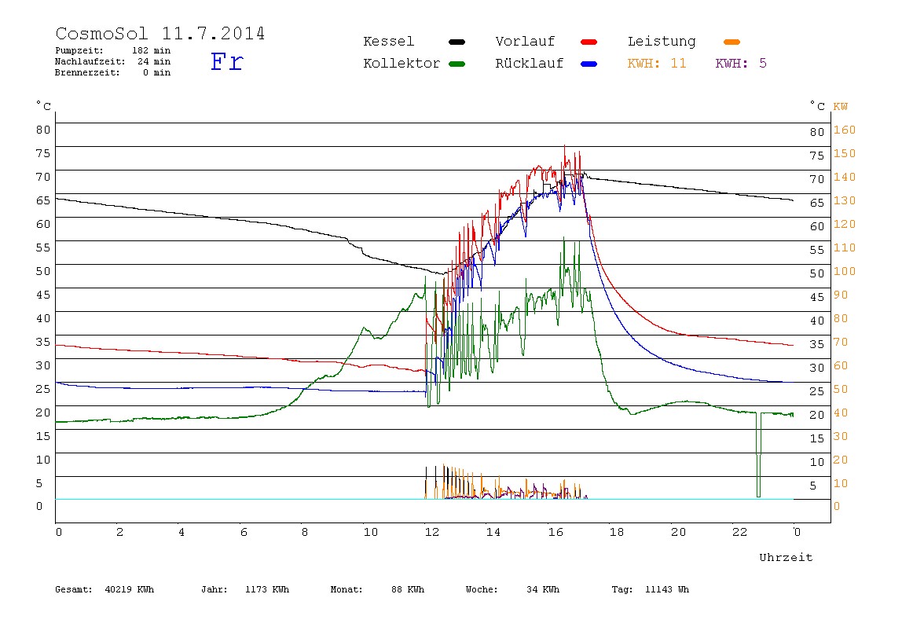The width and height of the screenshot is (902, 638).
Task: Click the orange "150" KW axis value
Action: (845, 153)
